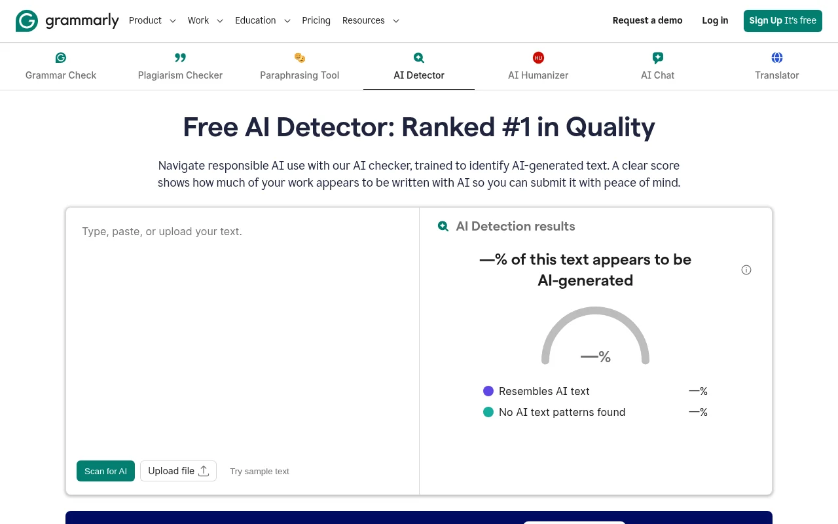The image size is (838, 524).
Task: Click the text input area to paste text
Action: [242, 334]
